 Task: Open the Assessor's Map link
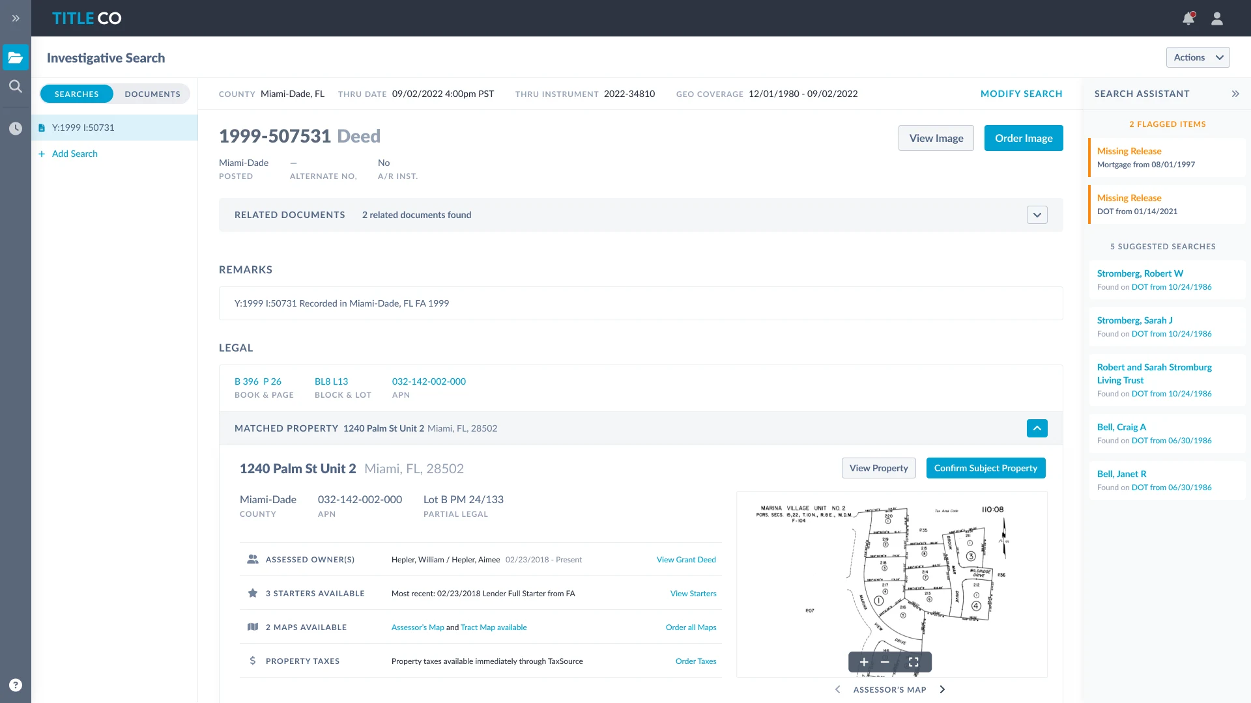[x=418, y=627]
